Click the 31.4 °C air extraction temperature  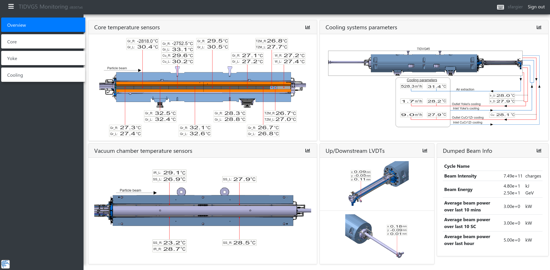click(x=436, y=86)
